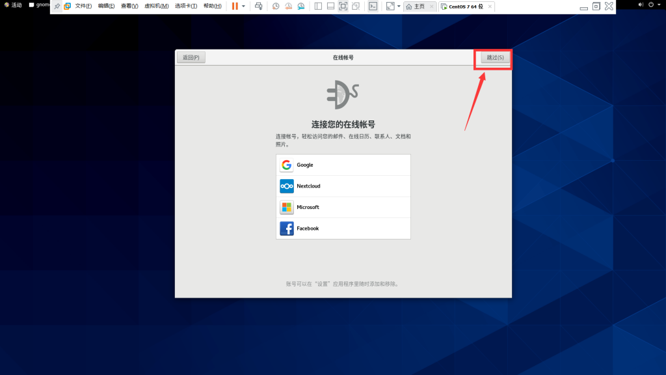Screen dimensions: 666x375
Task: Click the full screen mode icon
Action: coord(343,6)
